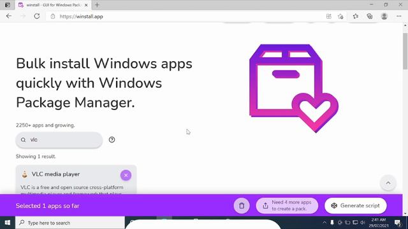Open the Windows Start menu
Screen dimensions: 408x229
pos(8,223)
